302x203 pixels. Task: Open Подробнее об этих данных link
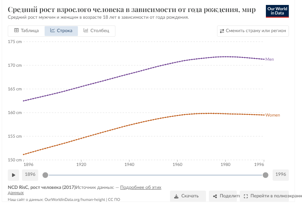click(141, 187)
